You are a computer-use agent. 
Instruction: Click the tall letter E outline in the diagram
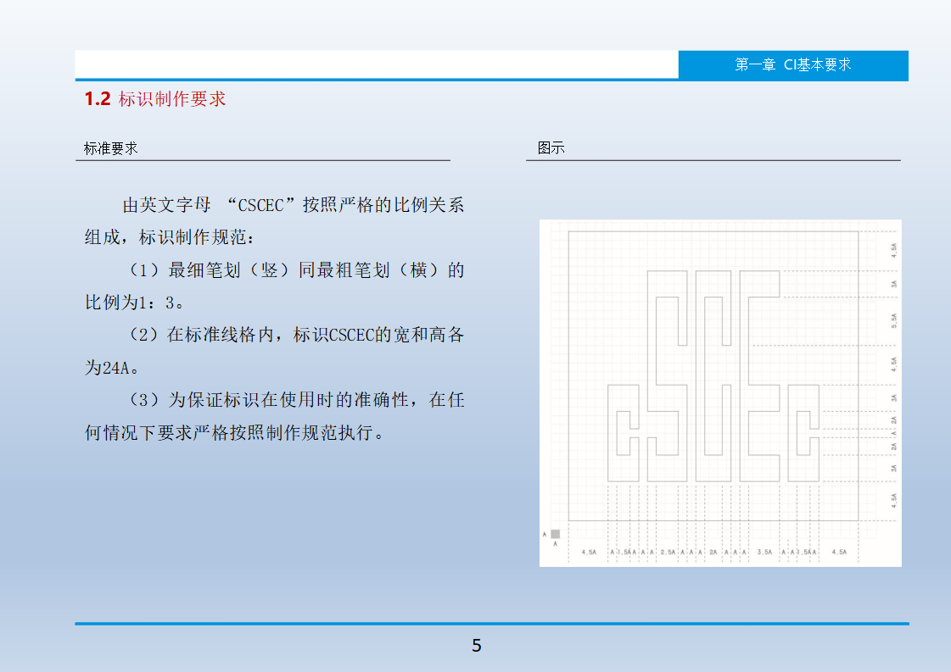759,376
